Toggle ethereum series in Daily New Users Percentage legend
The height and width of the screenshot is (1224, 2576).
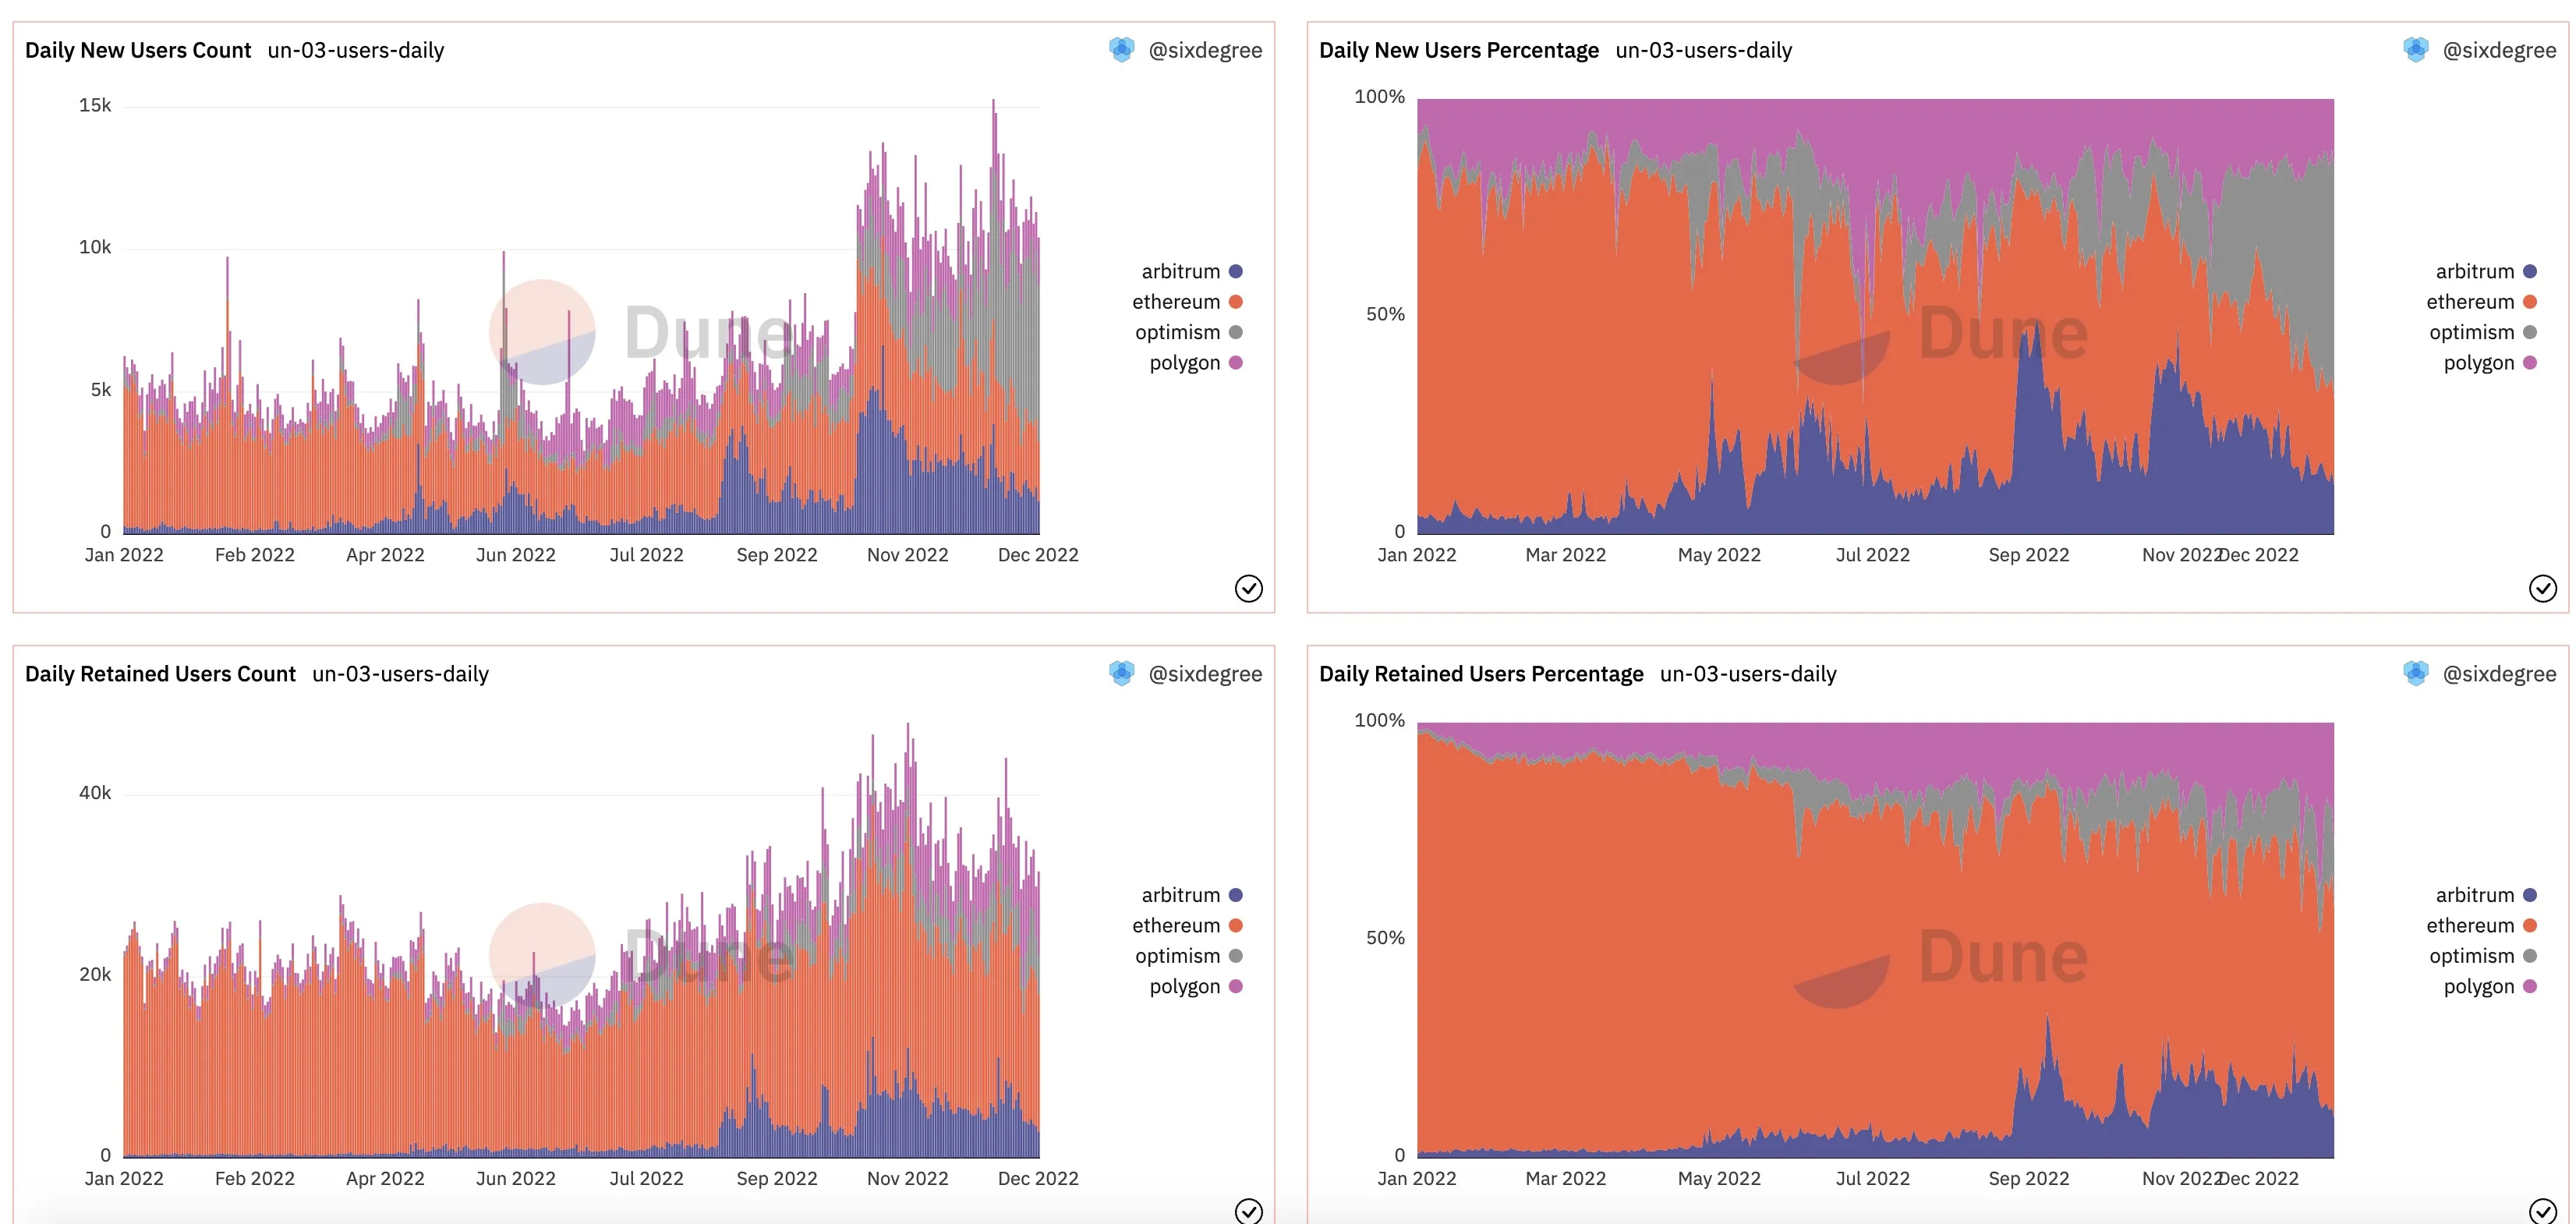point(2482,302)
